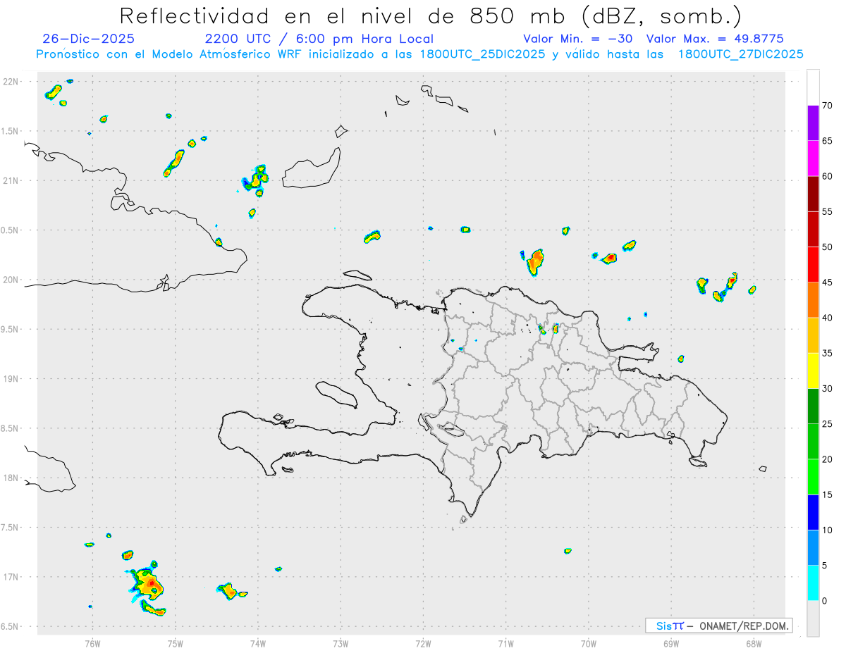Click the orange 40-45 dBZ color band

click(813, 300)
